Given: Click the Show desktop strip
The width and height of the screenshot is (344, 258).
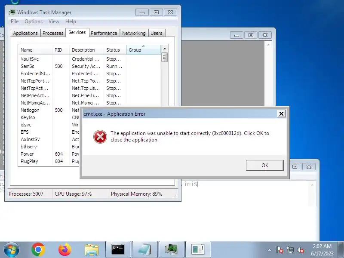Looking at the screenshot, I should click(x=341, y=249).
